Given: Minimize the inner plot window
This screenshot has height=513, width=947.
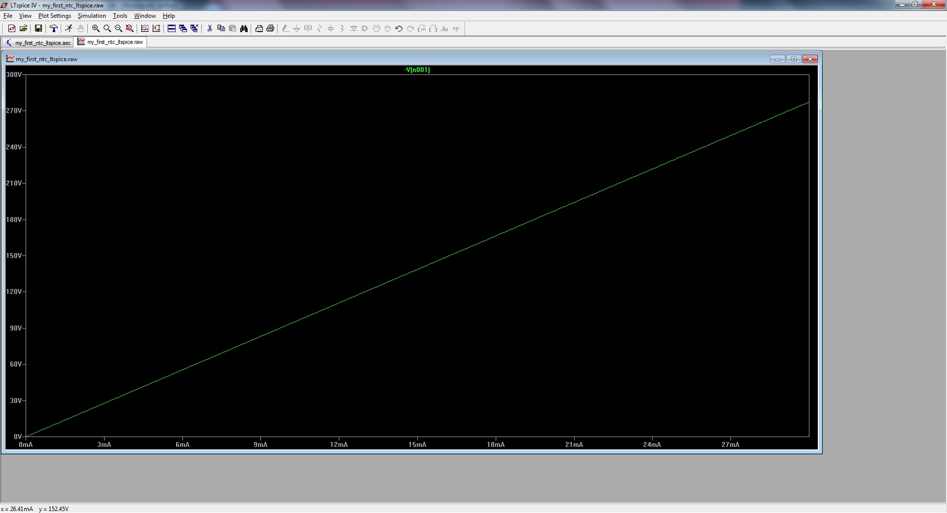Looking at the screenshot, I should coord(777,59).
